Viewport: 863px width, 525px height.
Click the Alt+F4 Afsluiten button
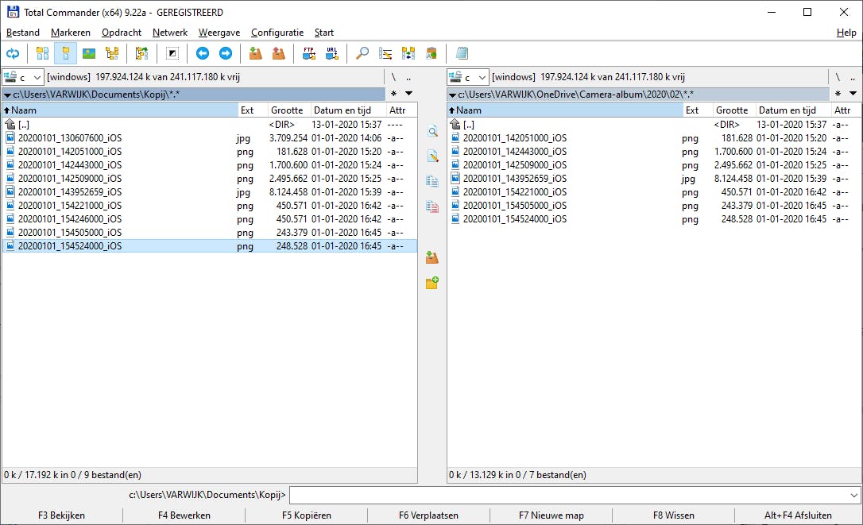click(x=798, y=515)
